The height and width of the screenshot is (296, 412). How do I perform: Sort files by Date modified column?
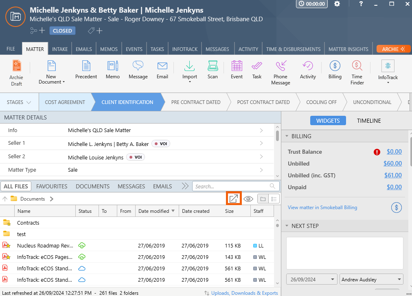pos(157,211)
